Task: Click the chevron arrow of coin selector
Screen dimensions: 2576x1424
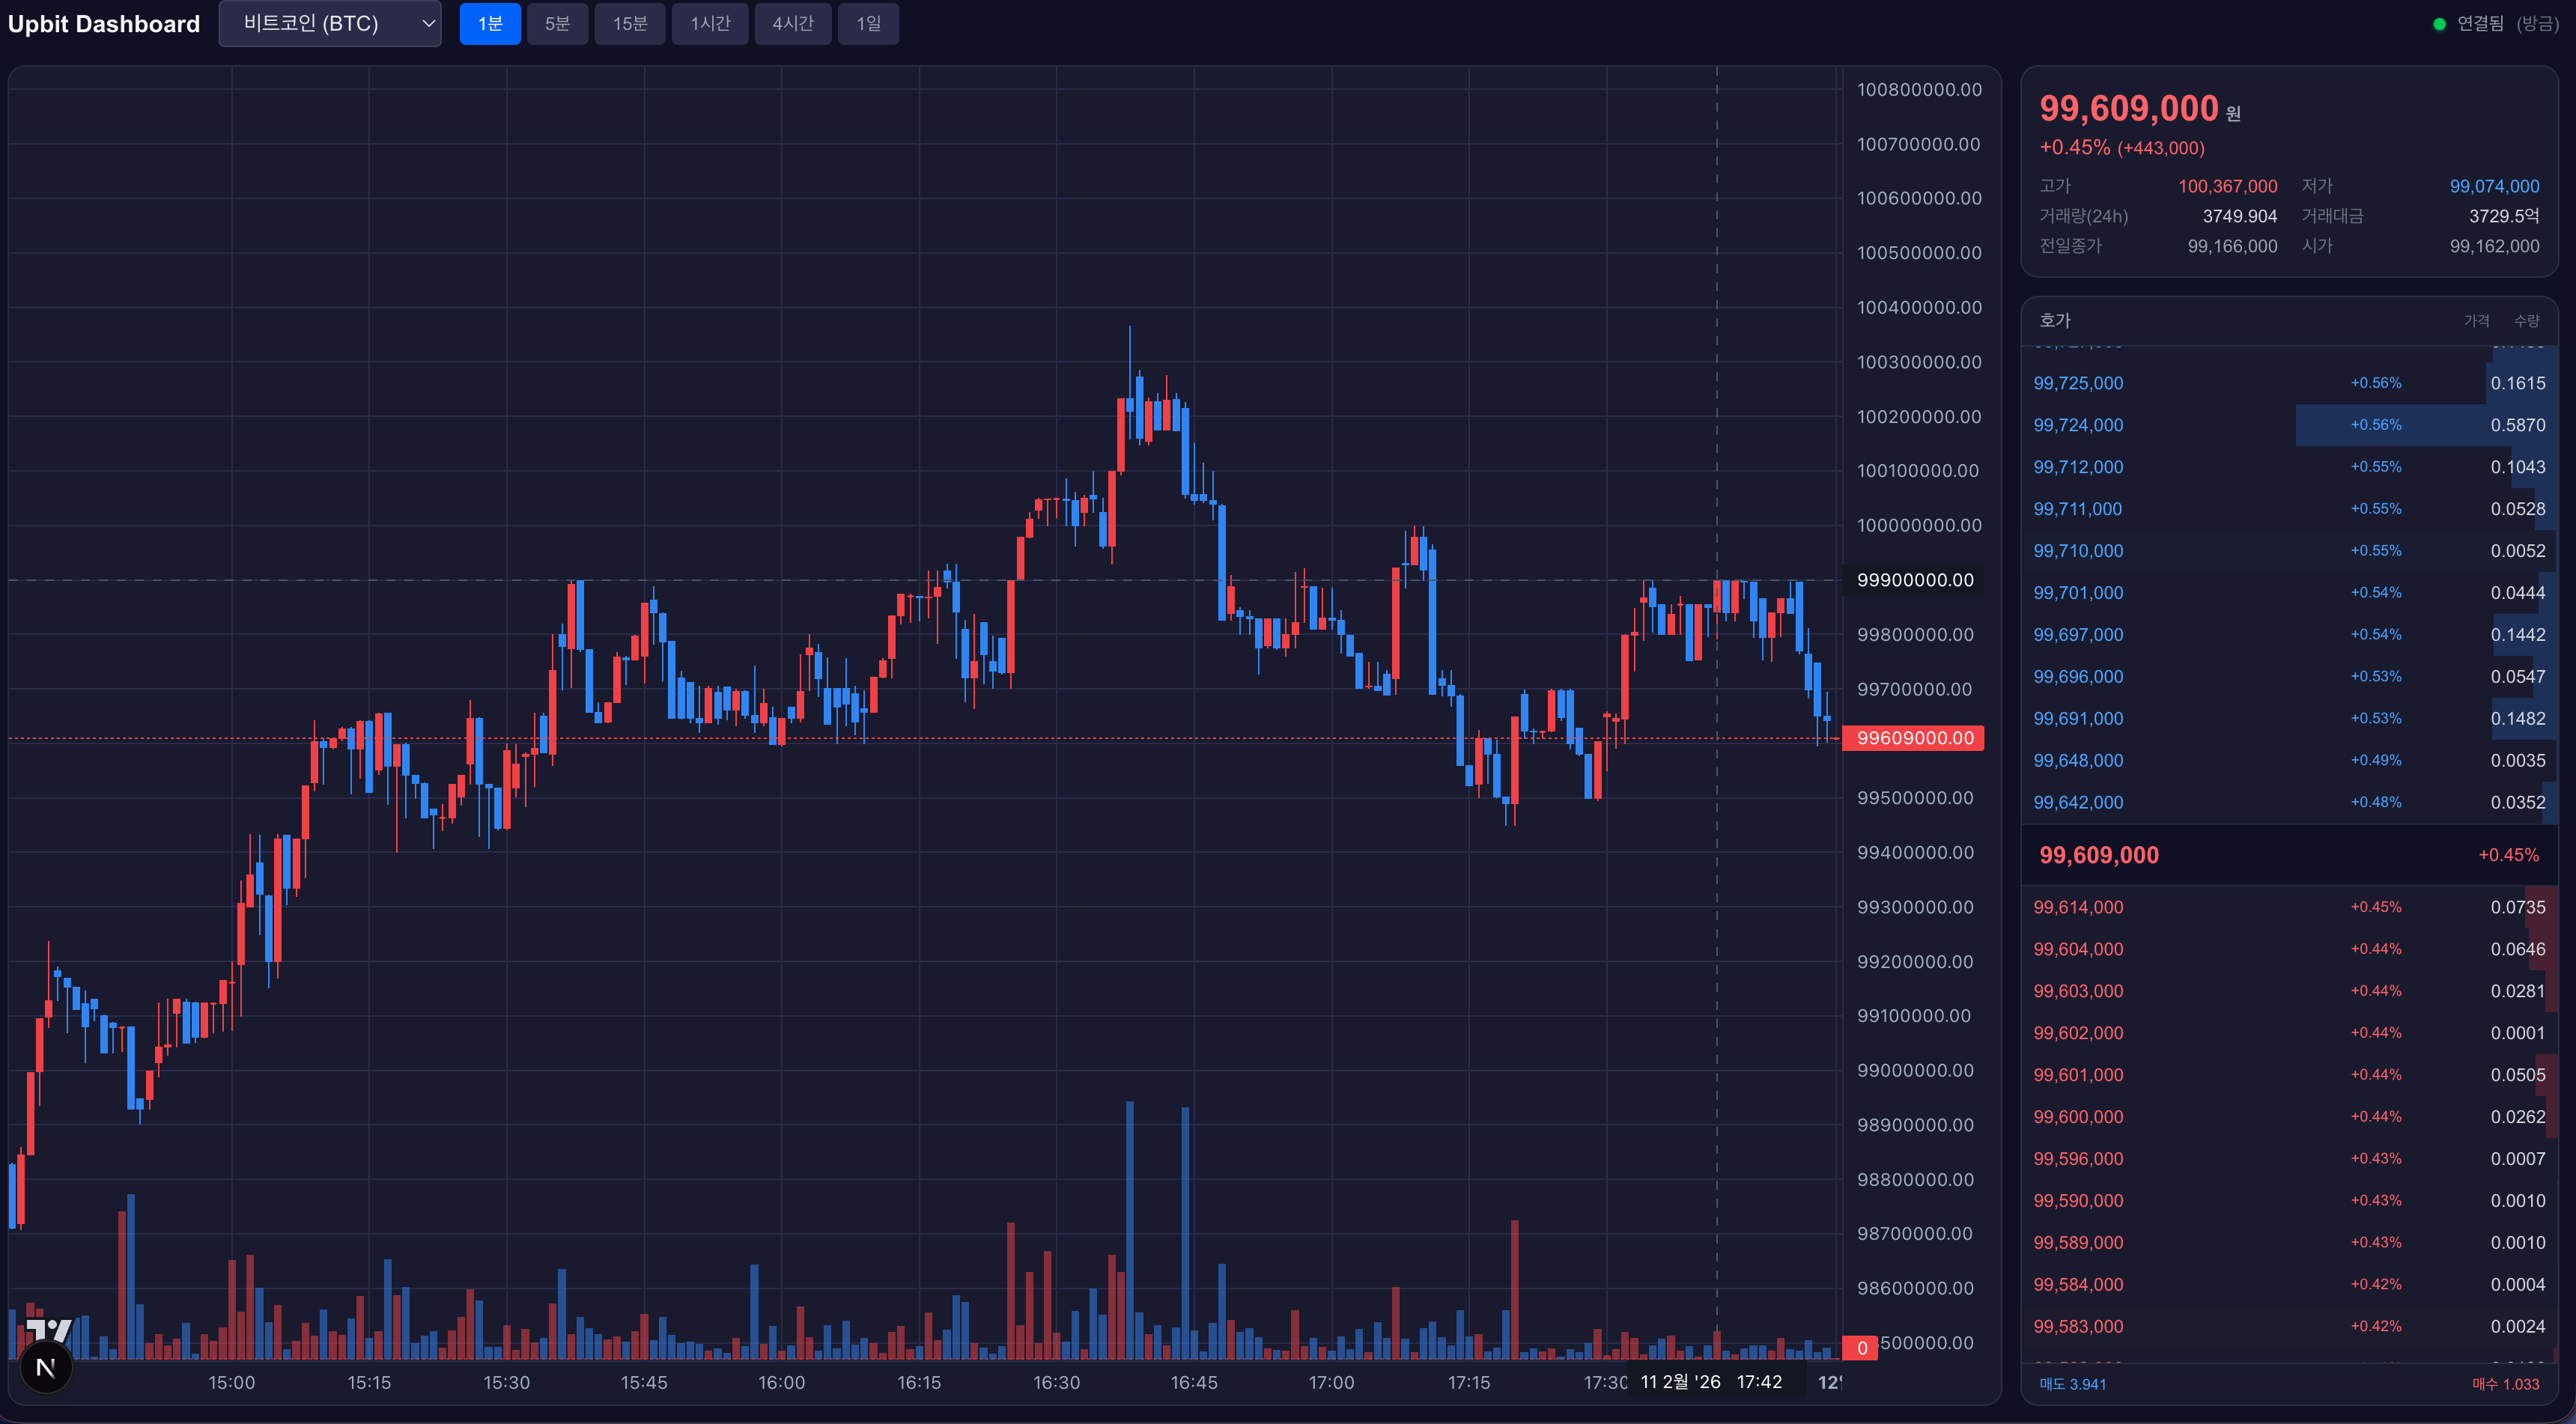Action: click(428, 24)
